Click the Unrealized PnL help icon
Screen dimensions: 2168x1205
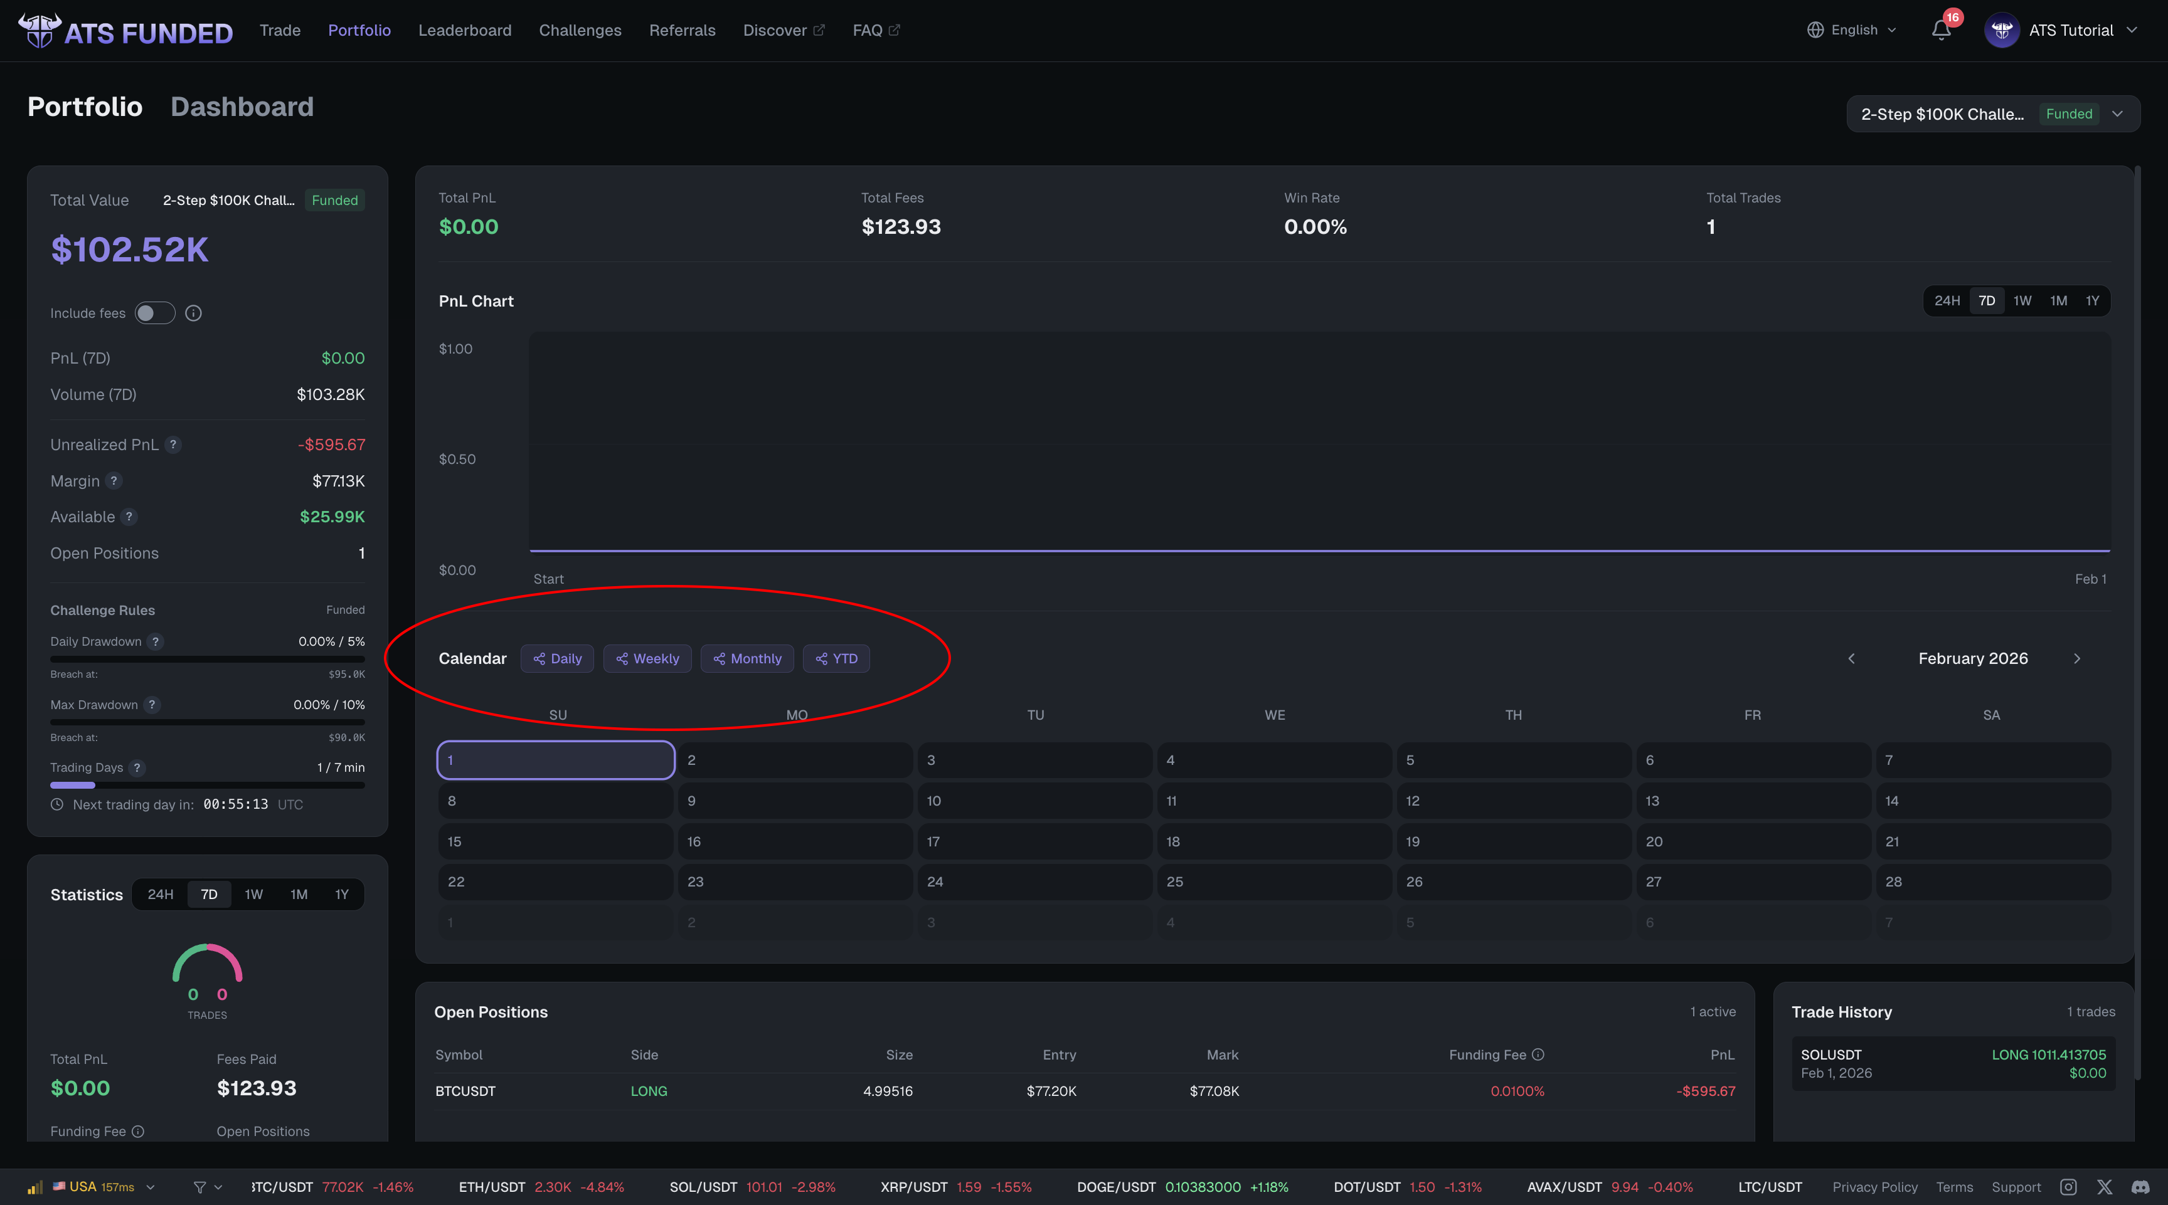pyautogui.click(x=173, y=445)
